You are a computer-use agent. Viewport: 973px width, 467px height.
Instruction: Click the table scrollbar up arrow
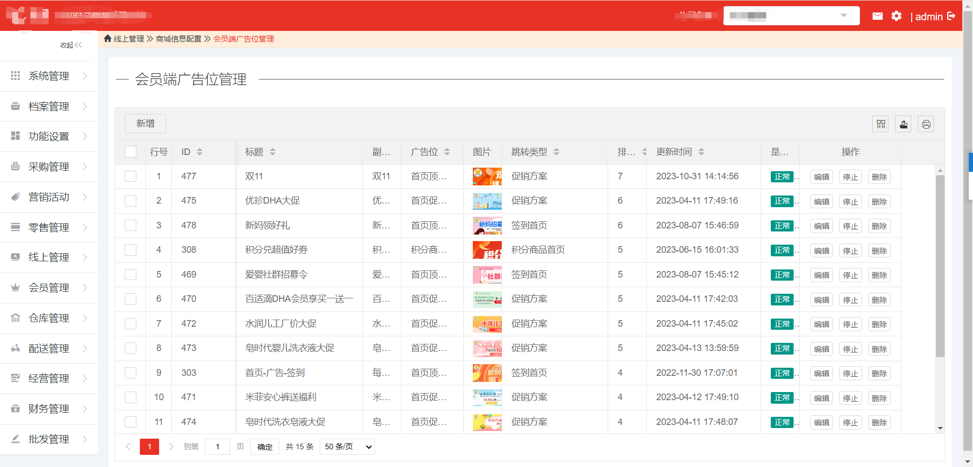tap(940, 171)
